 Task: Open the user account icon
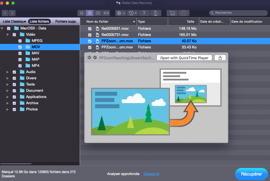pyautogui.click(x=183, y=13)
